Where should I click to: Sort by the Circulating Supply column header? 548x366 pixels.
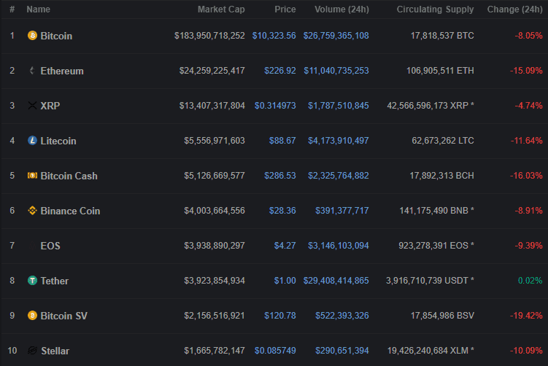(x=435, y=9)
